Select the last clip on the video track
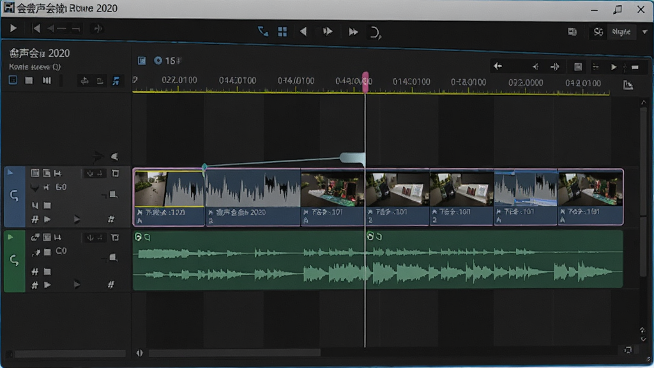The width and height of the screenshot is (654, 368). (590, 197)
